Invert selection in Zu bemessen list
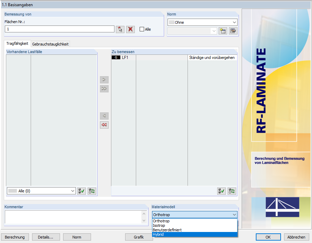The width and height of the screenshot is (312, 243). click(232, 191)
